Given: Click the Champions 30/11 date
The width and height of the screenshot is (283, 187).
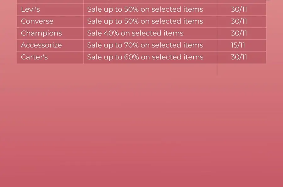Looking at the screenshot, I should (x=239, y=33).
